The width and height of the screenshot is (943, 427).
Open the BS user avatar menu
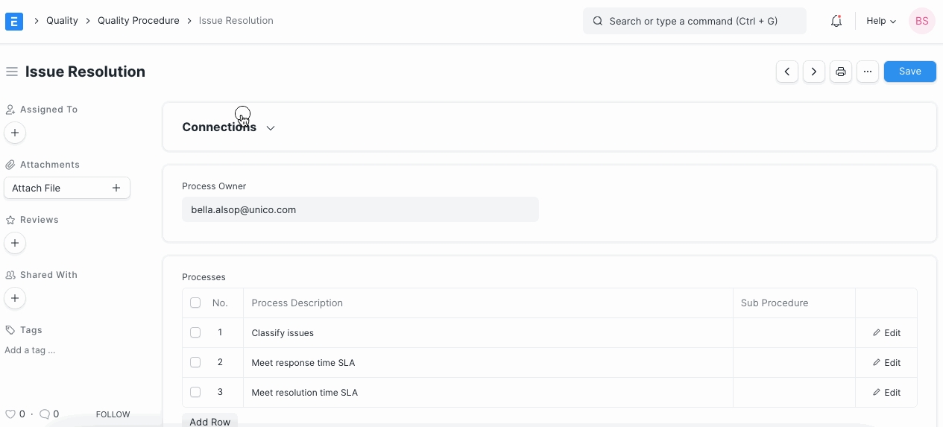[922, 21]
